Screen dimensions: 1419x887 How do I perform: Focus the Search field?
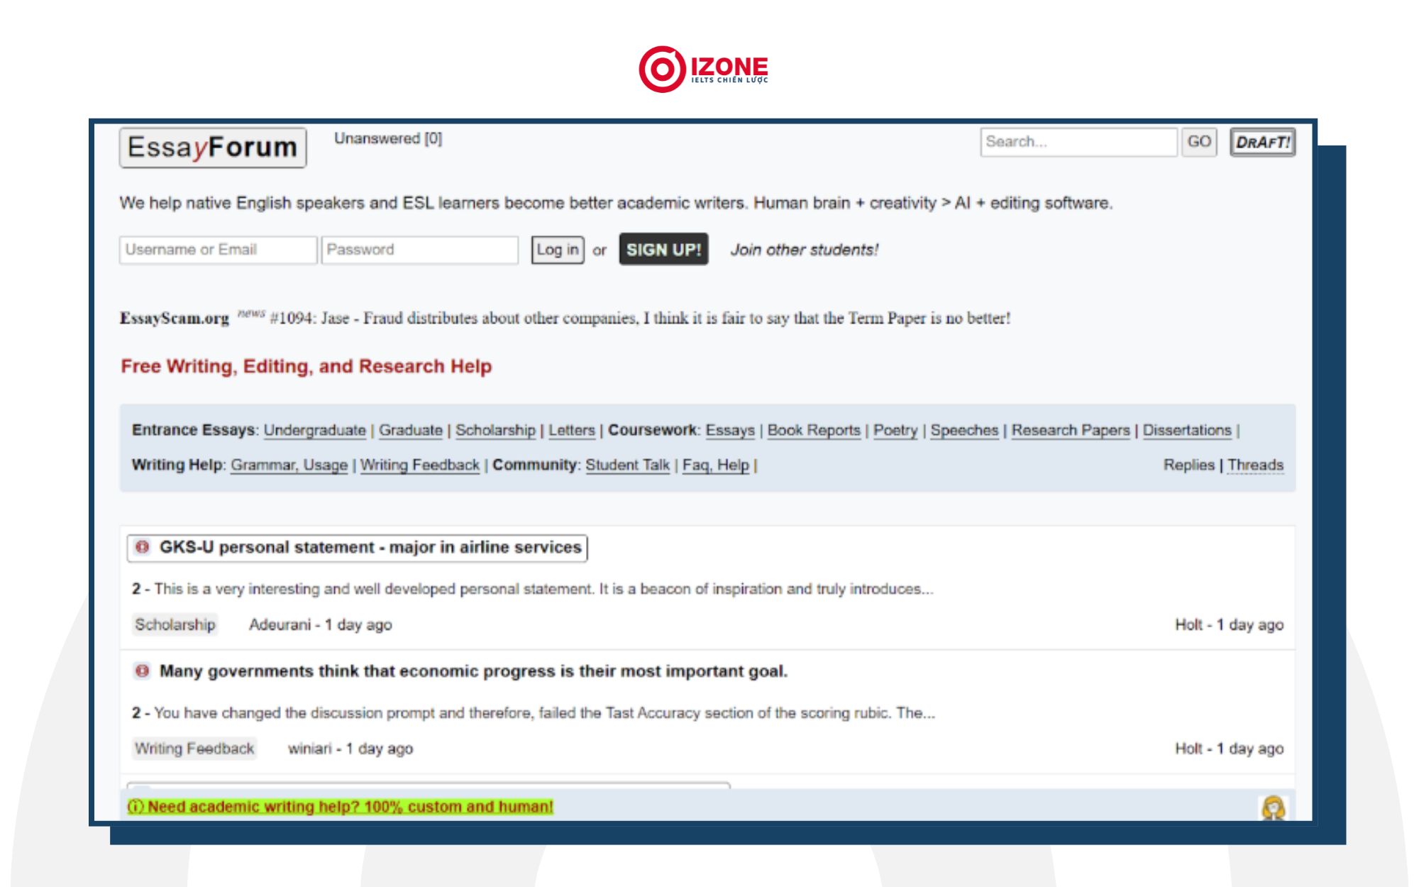click(1078, 142)
